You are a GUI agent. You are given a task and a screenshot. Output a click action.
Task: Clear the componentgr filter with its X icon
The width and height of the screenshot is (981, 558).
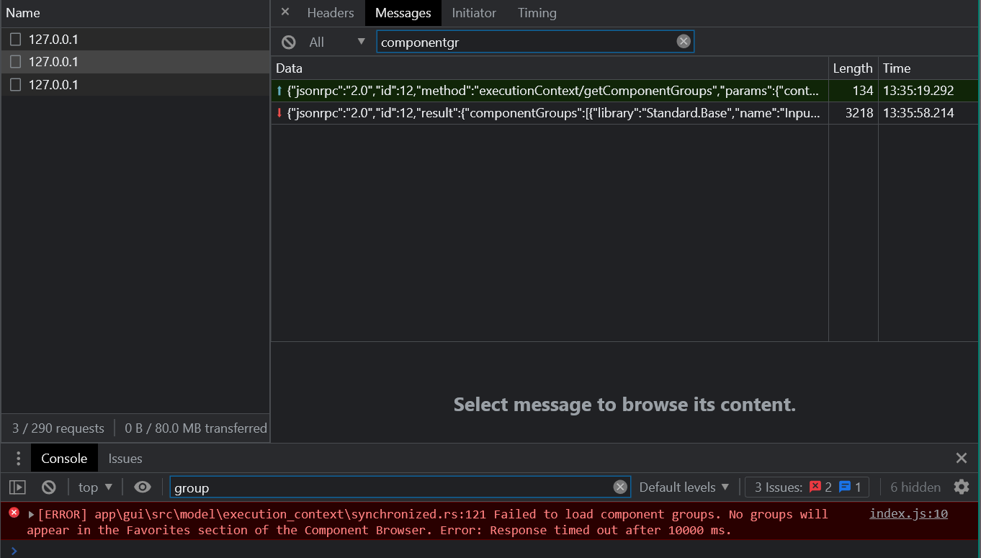(x=683, y=41)
